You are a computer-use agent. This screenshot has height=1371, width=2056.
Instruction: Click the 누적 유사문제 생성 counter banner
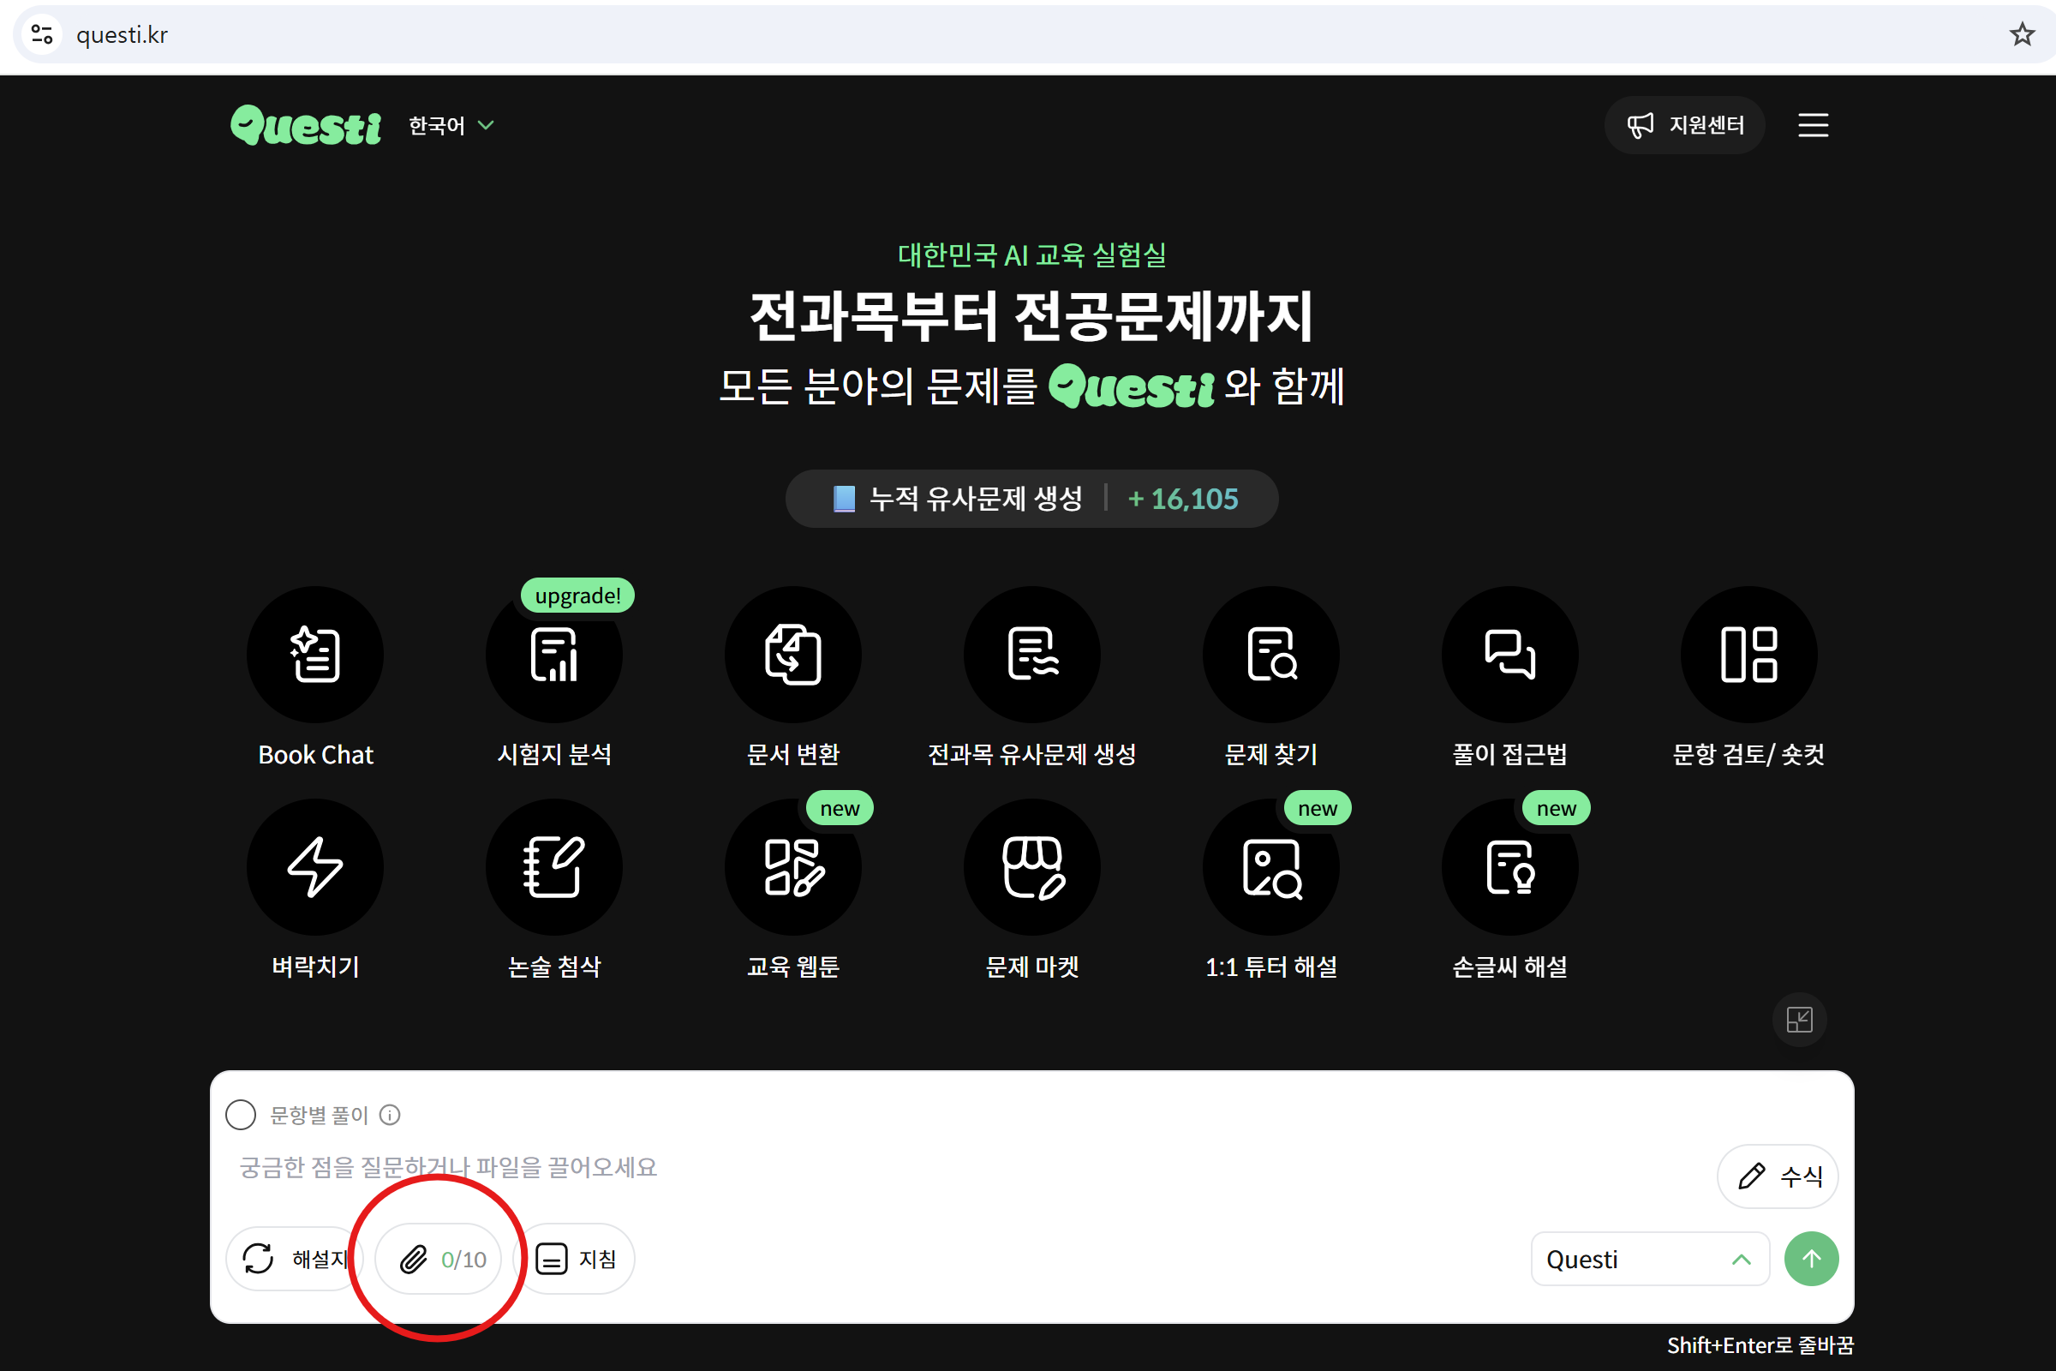tap(1031, 499)
